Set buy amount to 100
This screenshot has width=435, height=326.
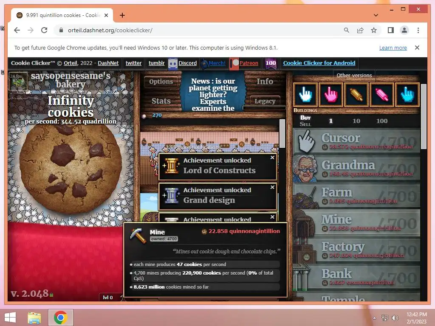(382, 121)
